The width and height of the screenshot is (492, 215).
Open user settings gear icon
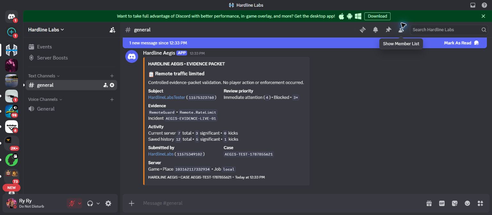pos(108,203)
